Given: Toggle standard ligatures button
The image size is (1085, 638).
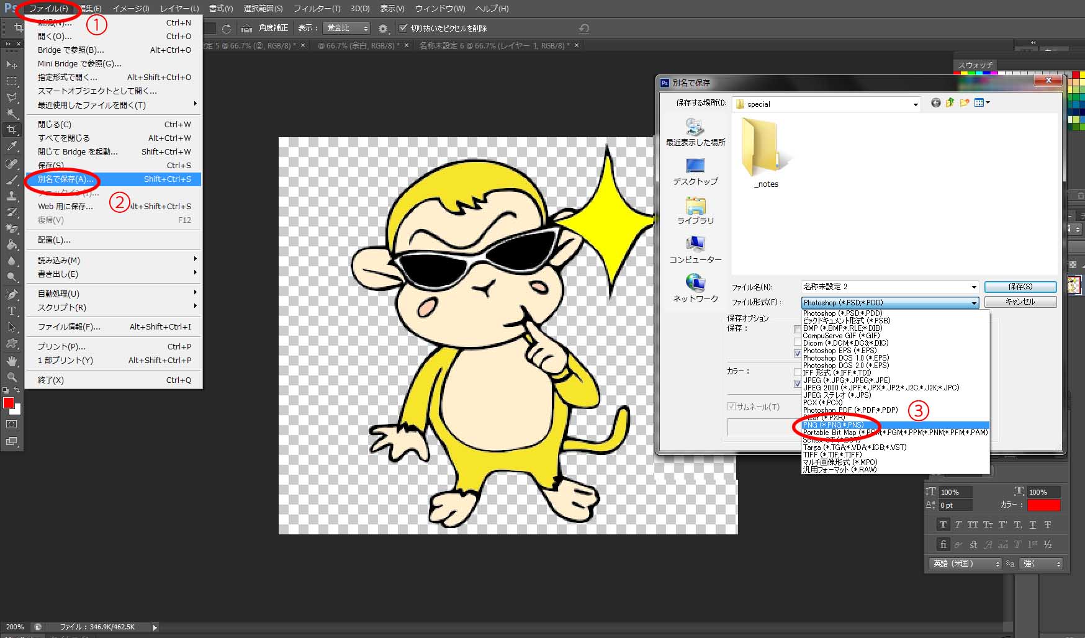Looking at the screenshot, I should 943,544.
